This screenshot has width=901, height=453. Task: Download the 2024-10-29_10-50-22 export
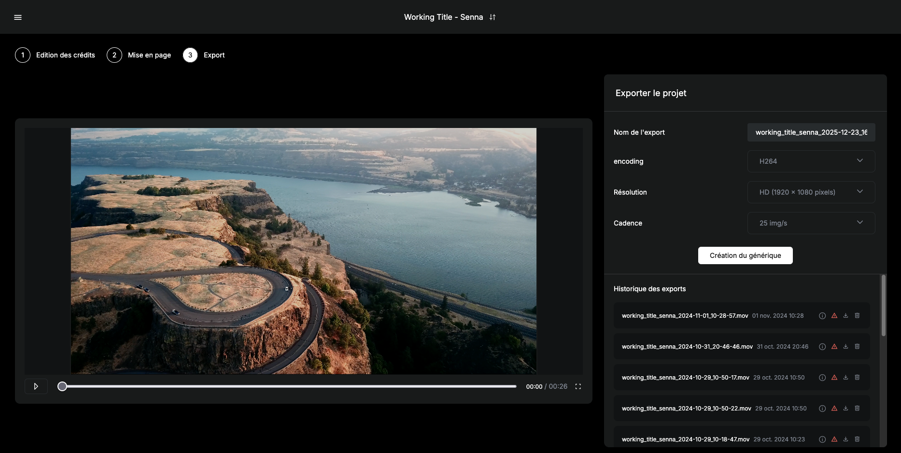point(845,409)
